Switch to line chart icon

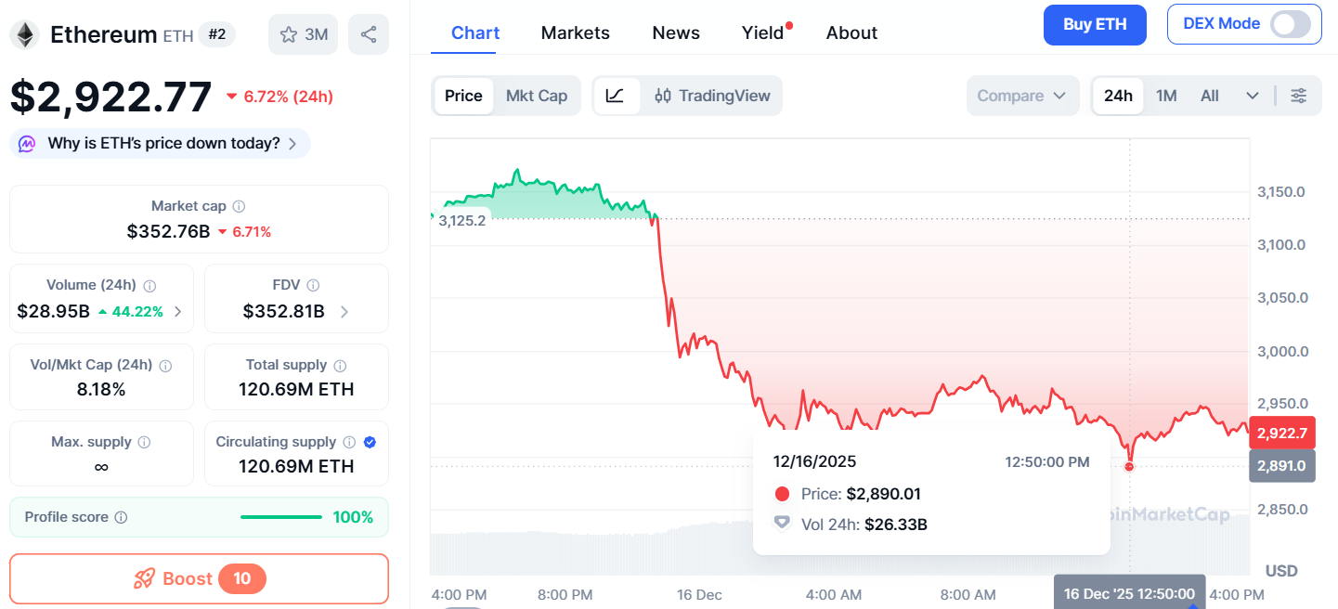coord(616,96)
